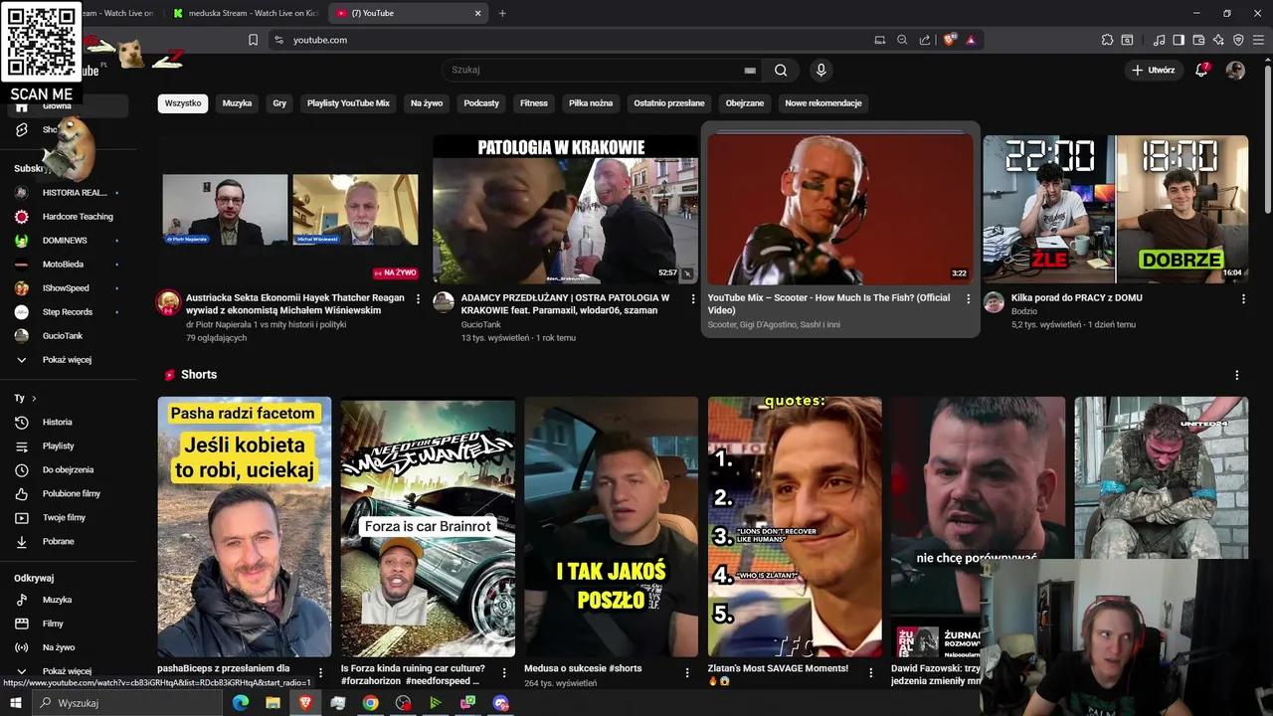The image size is (1273, 716).
Task: Open Filmy under Odkrywaj in sidebar
Action: pyautogui.click(x=69, y=624)
